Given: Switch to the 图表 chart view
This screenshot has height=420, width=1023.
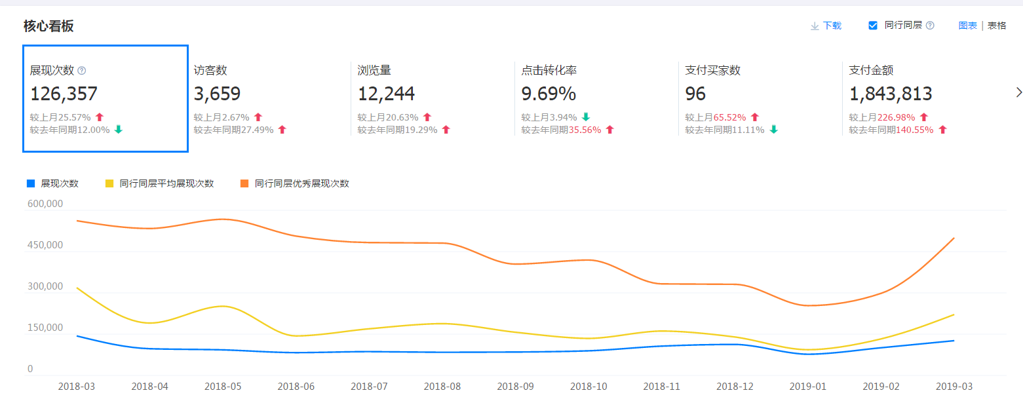Looking at the screenshot, I should [967, 25].
